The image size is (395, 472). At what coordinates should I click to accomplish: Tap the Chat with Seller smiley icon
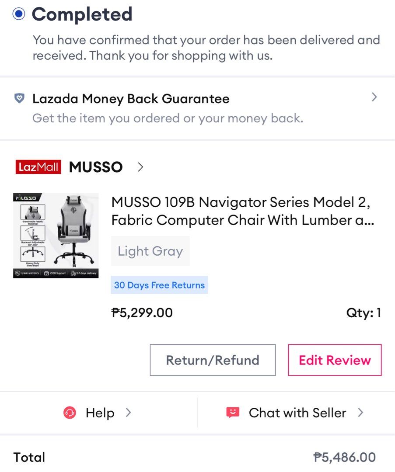pos(233,413)
